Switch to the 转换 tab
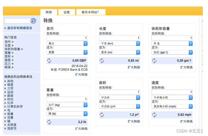This screenshot has height=136, width=208. coord(49,12)
